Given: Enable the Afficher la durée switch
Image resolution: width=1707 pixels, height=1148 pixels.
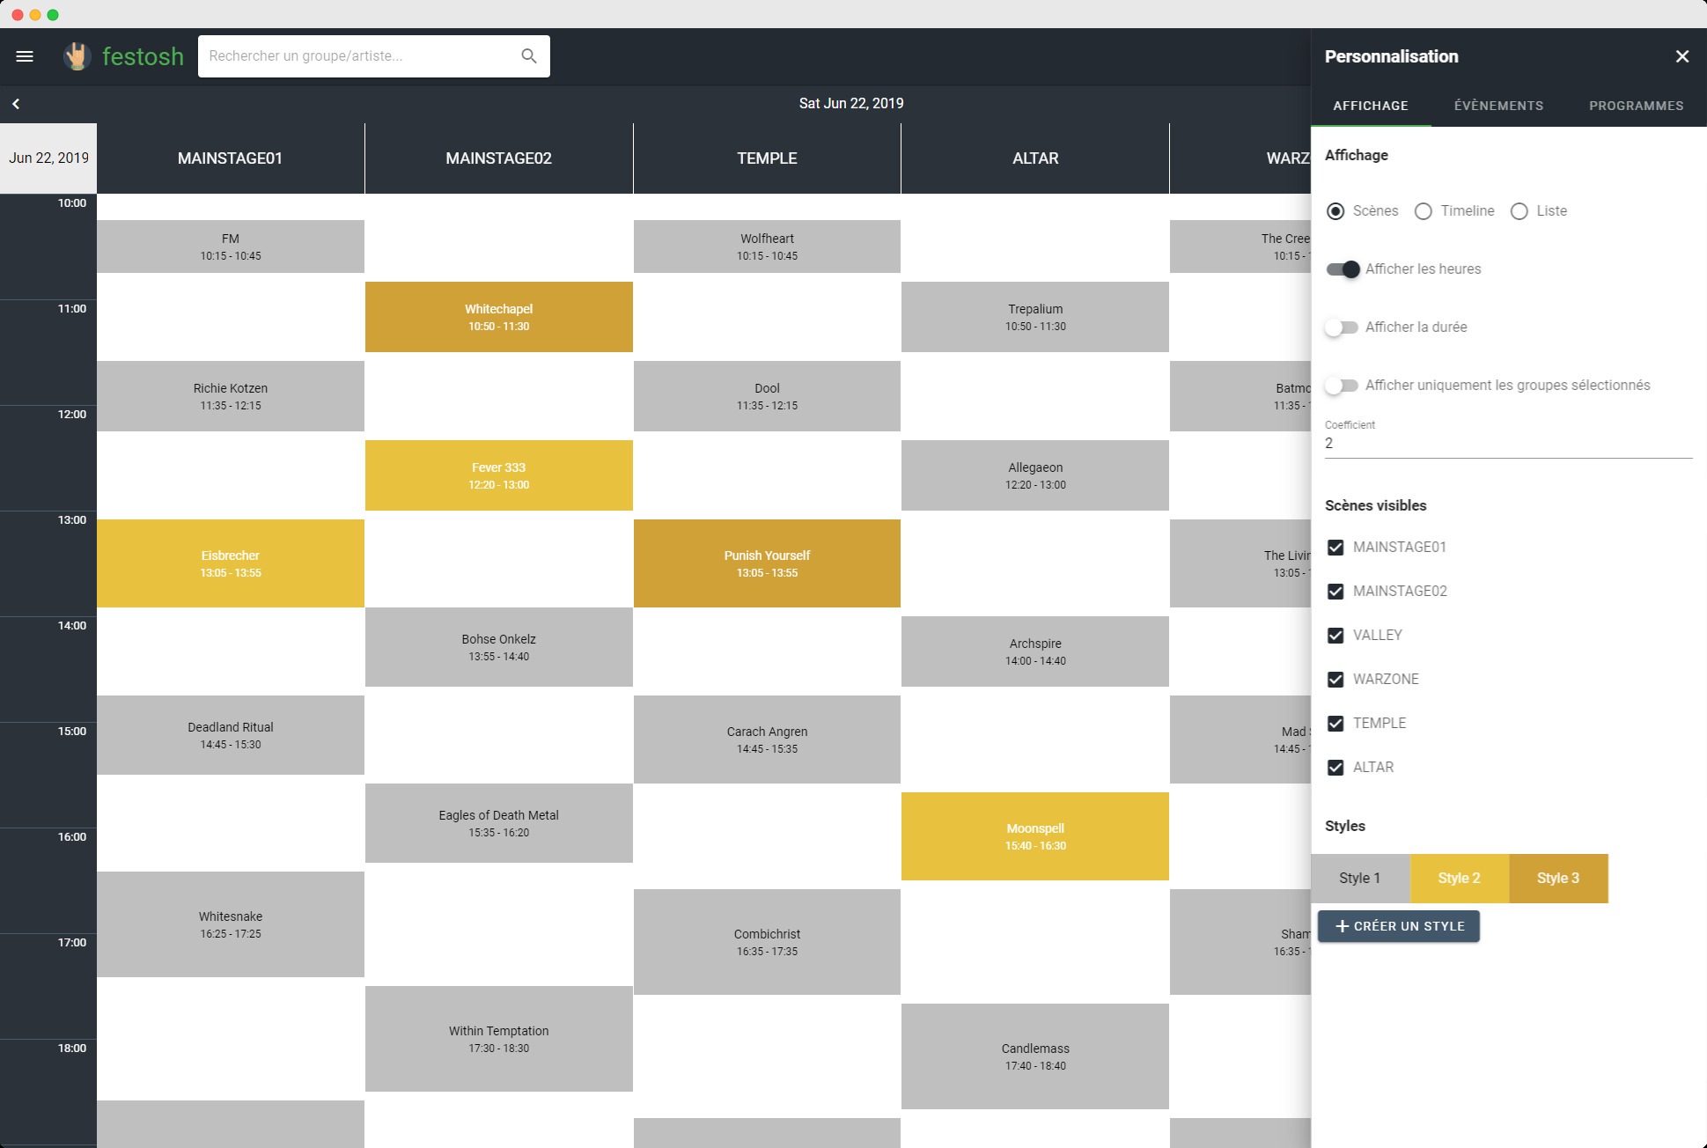Looking at the screenshot, I should click(x=1342, y=327).
